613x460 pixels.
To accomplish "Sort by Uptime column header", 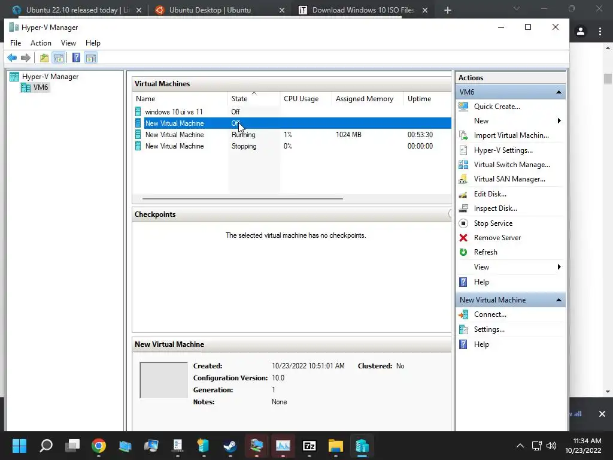I will (427, 99).
